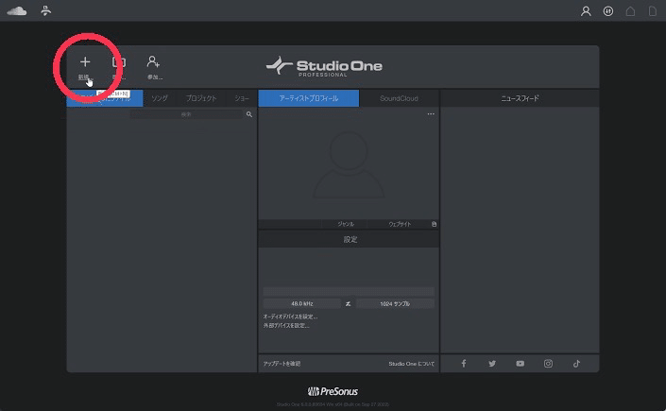Screen dimensions: 666x411
Task: Click the document page icon top right
Action: point(653,11)
